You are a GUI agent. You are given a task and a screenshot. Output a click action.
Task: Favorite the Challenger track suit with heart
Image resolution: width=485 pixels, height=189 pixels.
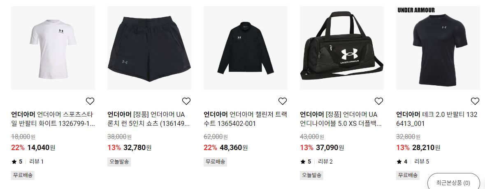(x=282, y=101)
